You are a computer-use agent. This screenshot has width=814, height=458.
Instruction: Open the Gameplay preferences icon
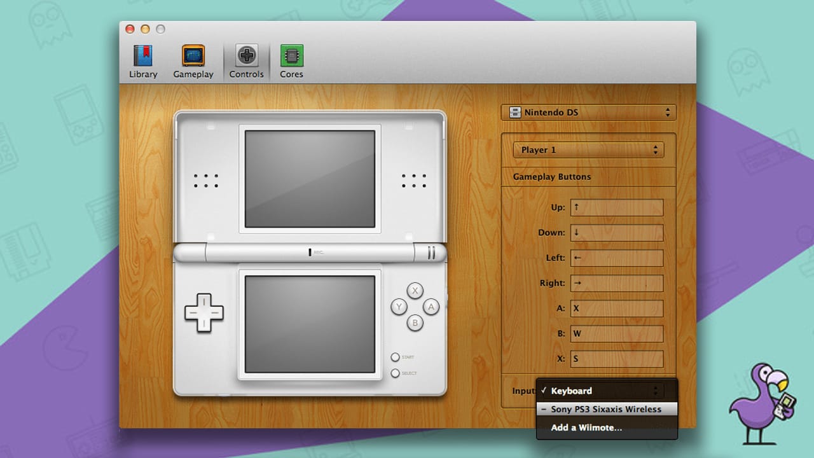tap(193, 62)
